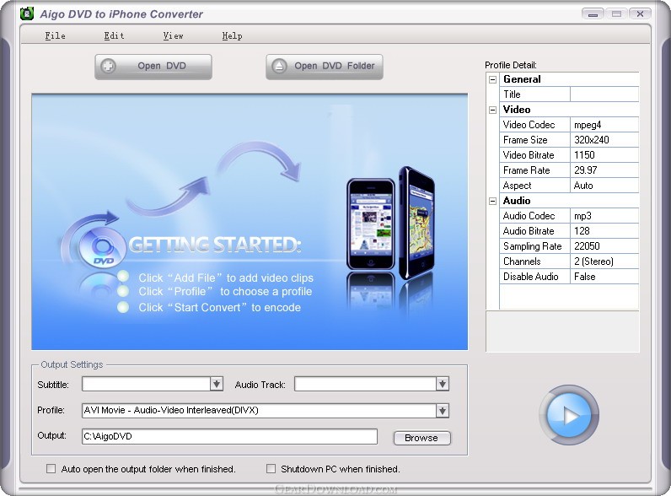Click the Title property row label
The height and width of the screenshot is (496, 671).
point(535,94)
